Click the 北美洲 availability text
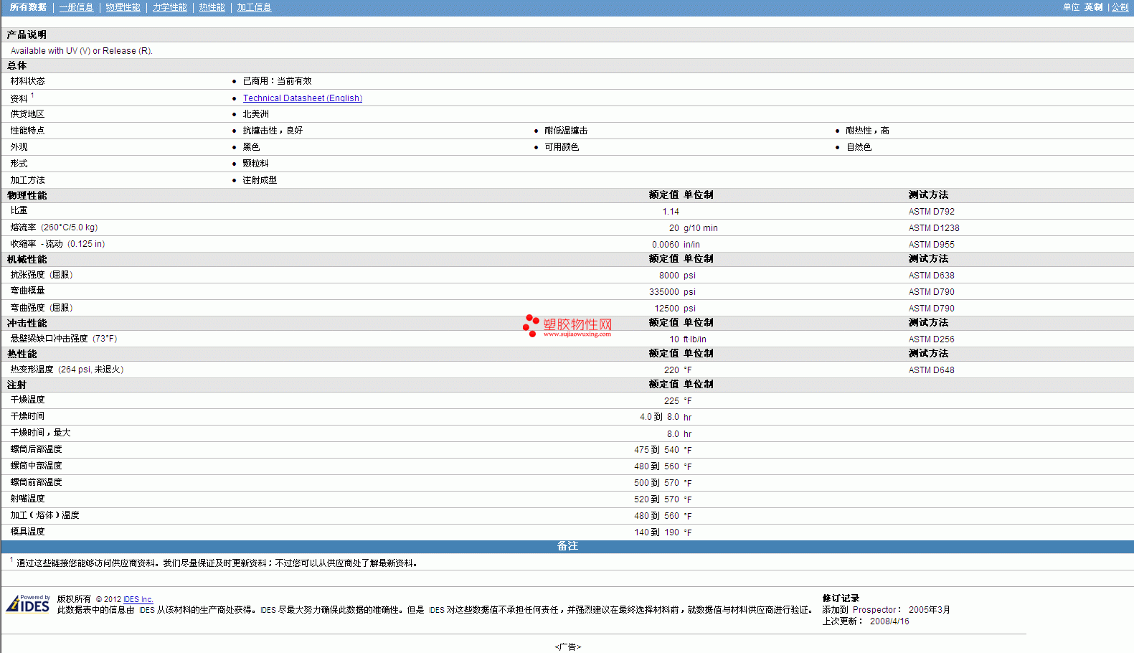Screen dimensions: 1134x653 255,114
